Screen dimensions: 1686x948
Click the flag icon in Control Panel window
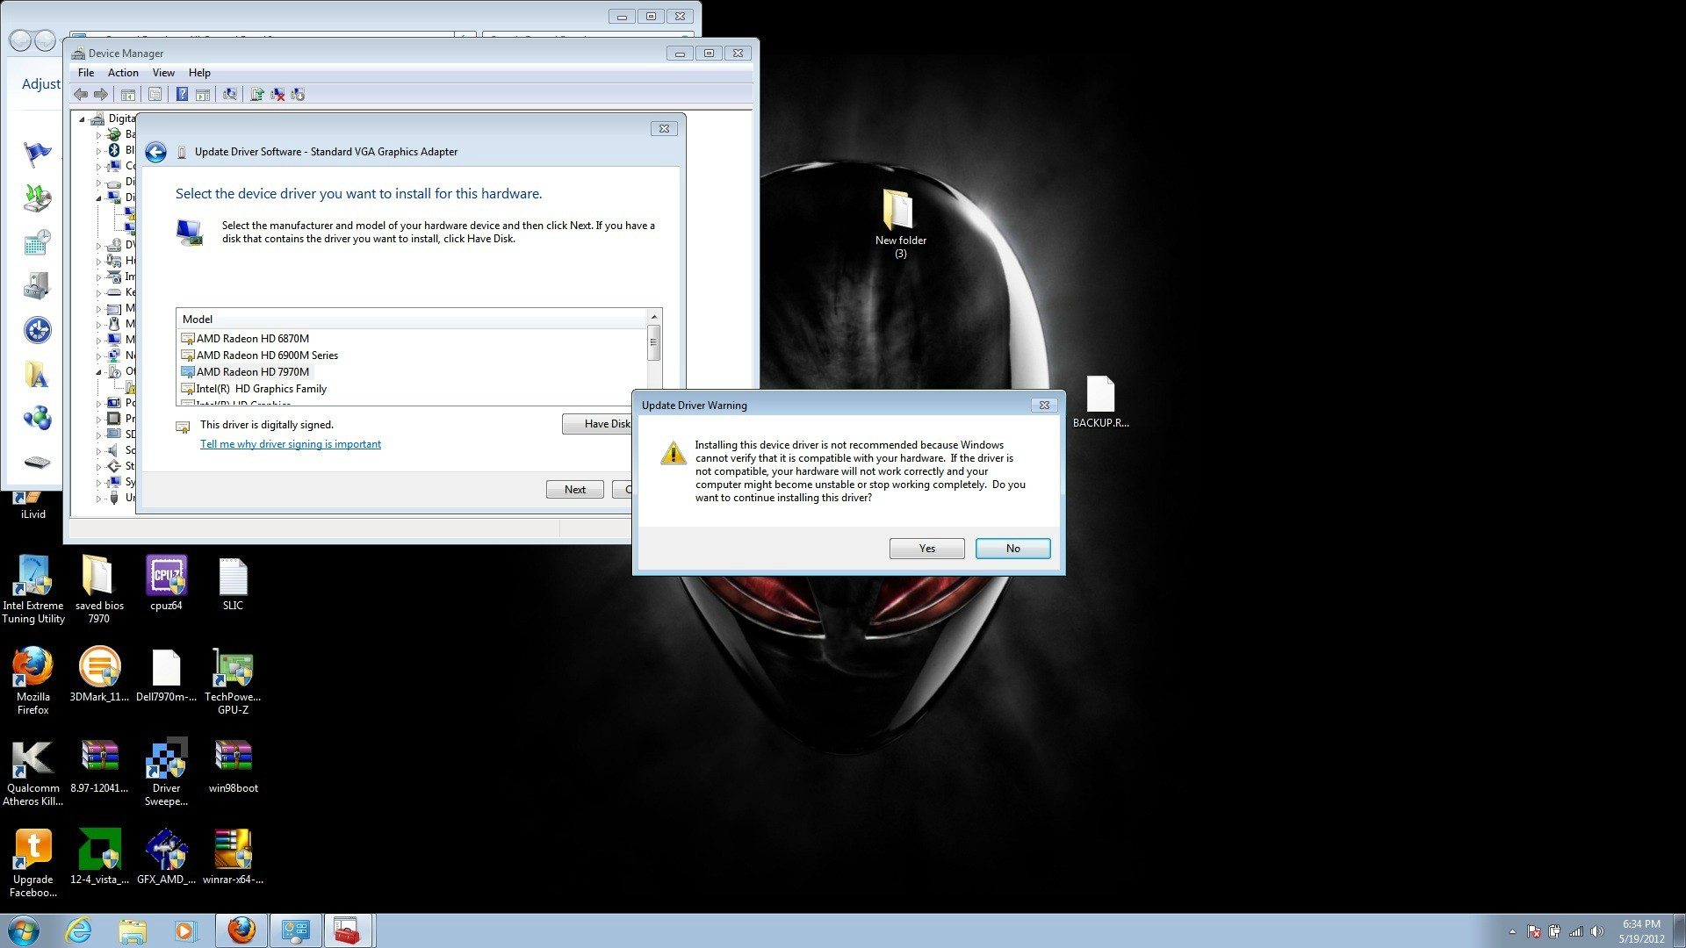click(37, 154)
